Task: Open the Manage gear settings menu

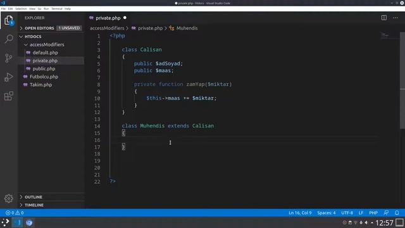Action: 8,198
